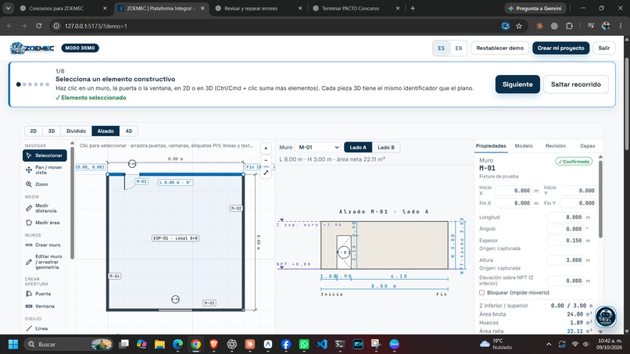Switch to the 3D view tab

click(x=52, y=131)
